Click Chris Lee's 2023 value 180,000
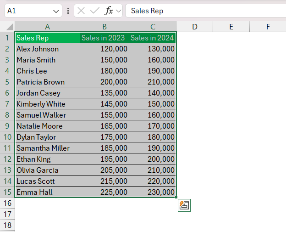 point(104,71)
